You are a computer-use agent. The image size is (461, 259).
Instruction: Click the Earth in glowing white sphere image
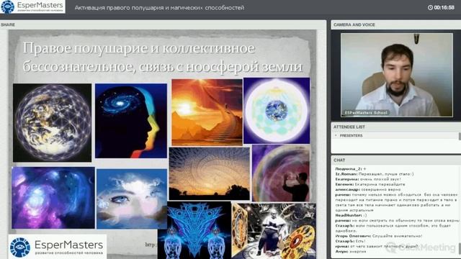(x=277, y=111)
